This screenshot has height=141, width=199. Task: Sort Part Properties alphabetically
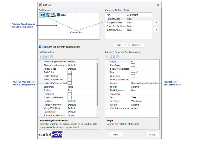[112, 57]
